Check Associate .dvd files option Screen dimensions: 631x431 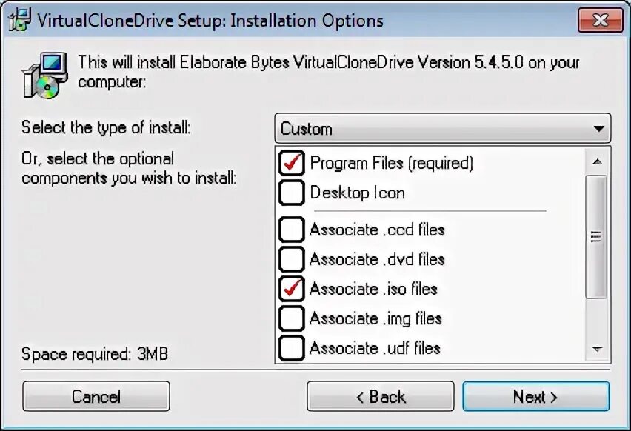point(291,259)
